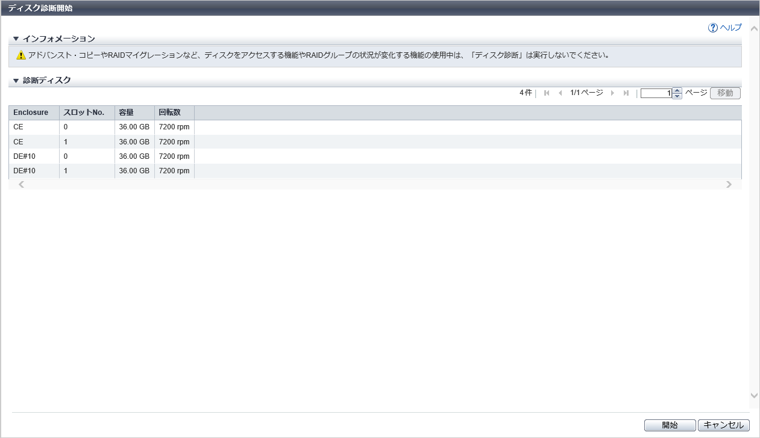The width and height of the screenshot is (760, 438).
Task: Click the 移動 page jump button
Action: [x=725, y=93]
